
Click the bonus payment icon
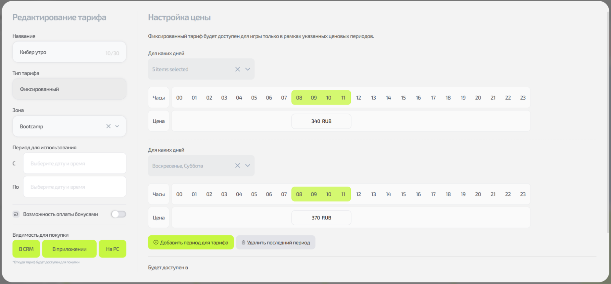(16, 214)
